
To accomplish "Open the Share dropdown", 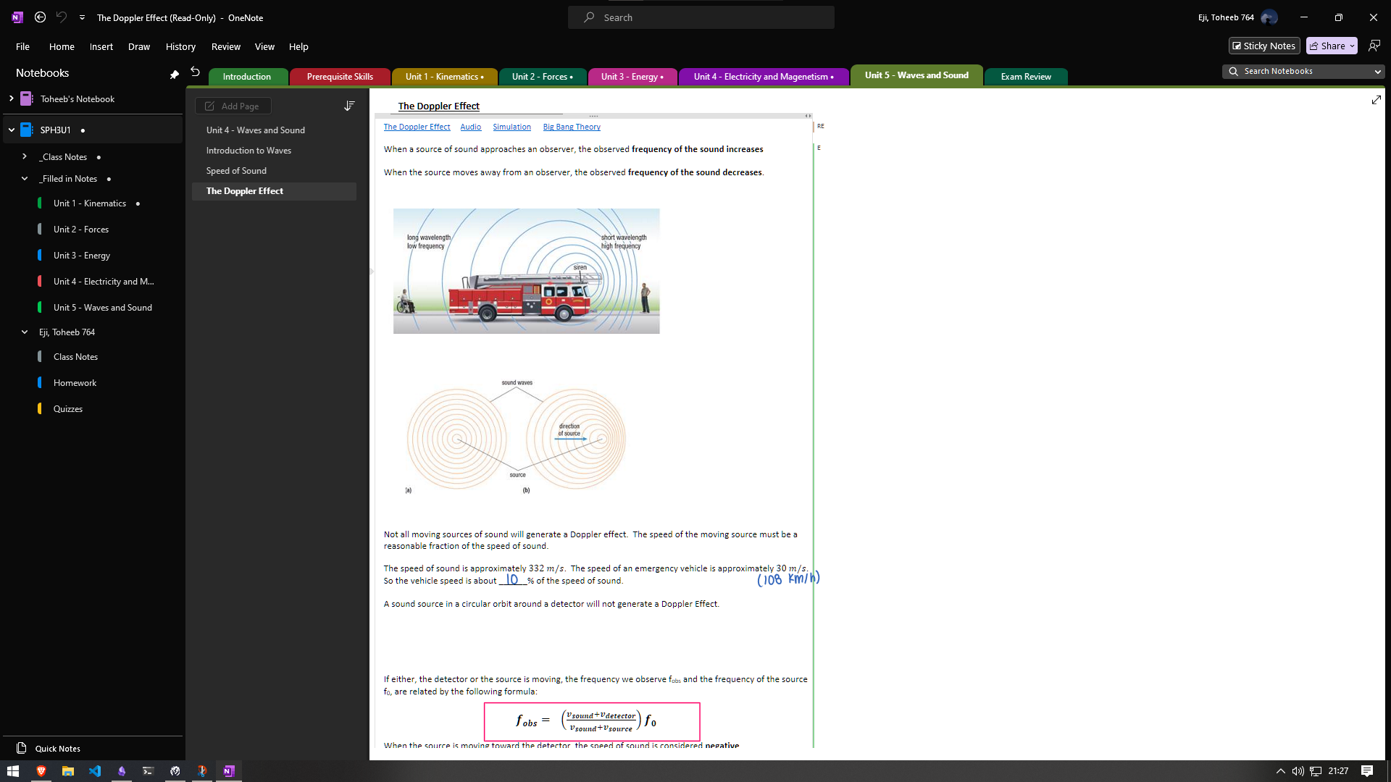I will 1332,46.
